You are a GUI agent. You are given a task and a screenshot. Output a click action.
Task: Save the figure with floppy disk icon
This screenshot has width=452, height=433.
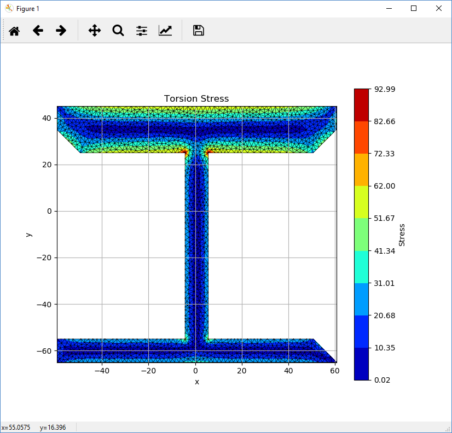[x=199, y=31]
